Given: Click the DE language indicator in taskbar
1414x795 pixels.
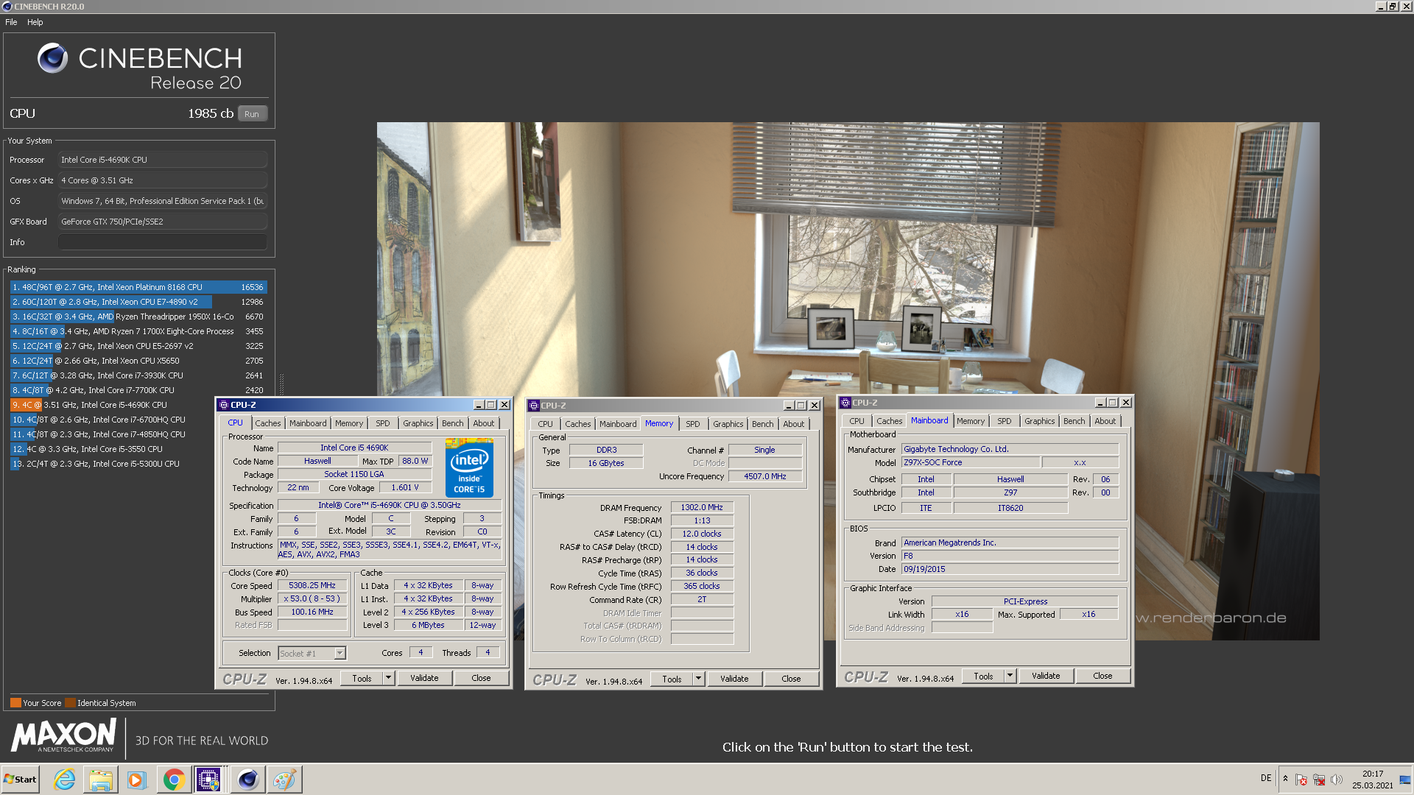Looking at the screenshot, I should (1266, 778).
